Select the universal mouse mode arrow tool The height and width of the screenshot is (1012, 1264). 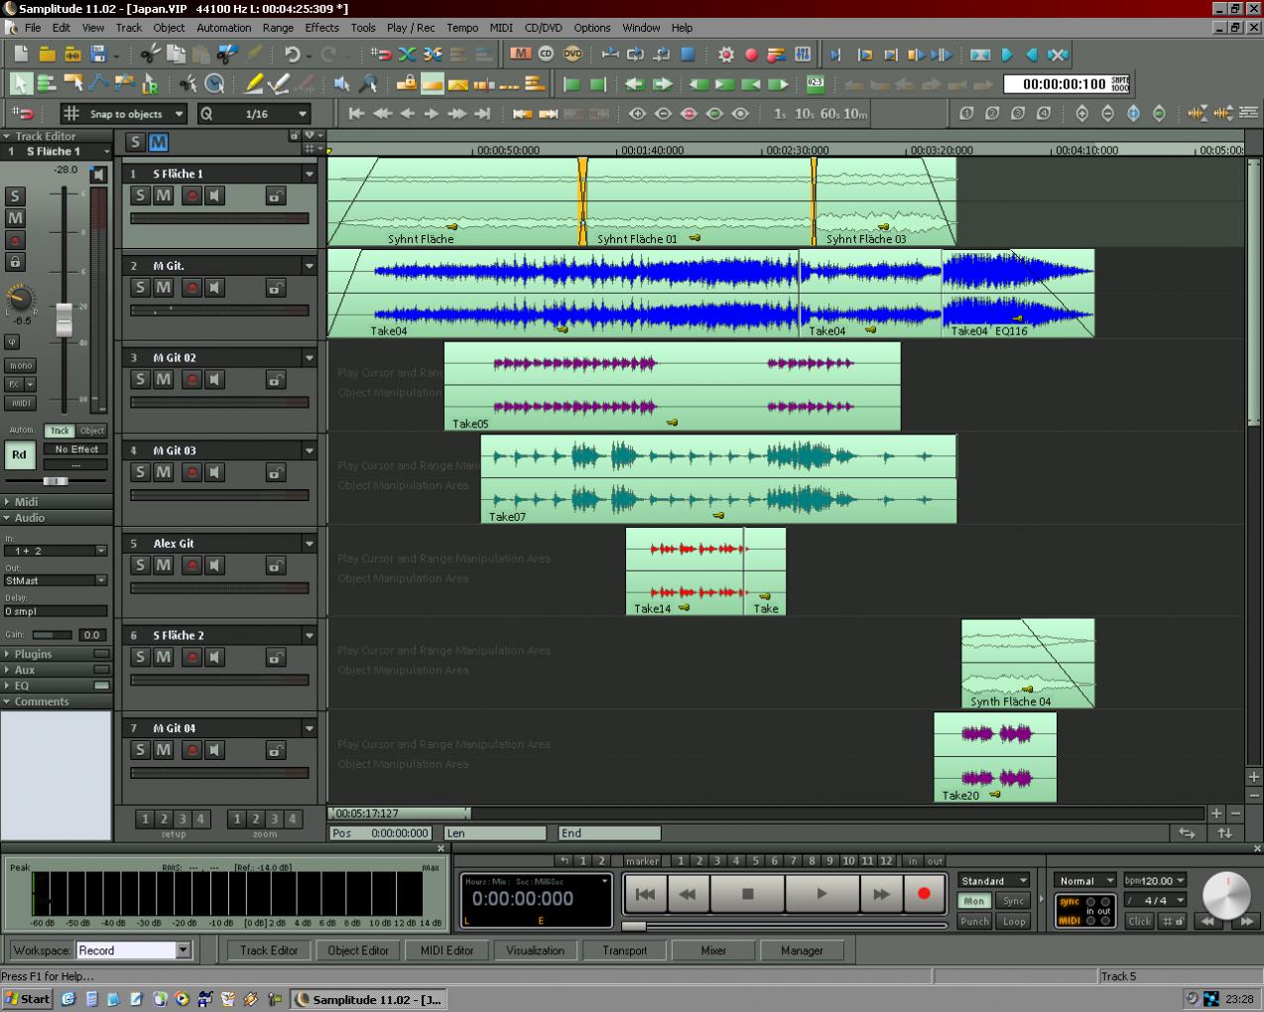[20, 84]
